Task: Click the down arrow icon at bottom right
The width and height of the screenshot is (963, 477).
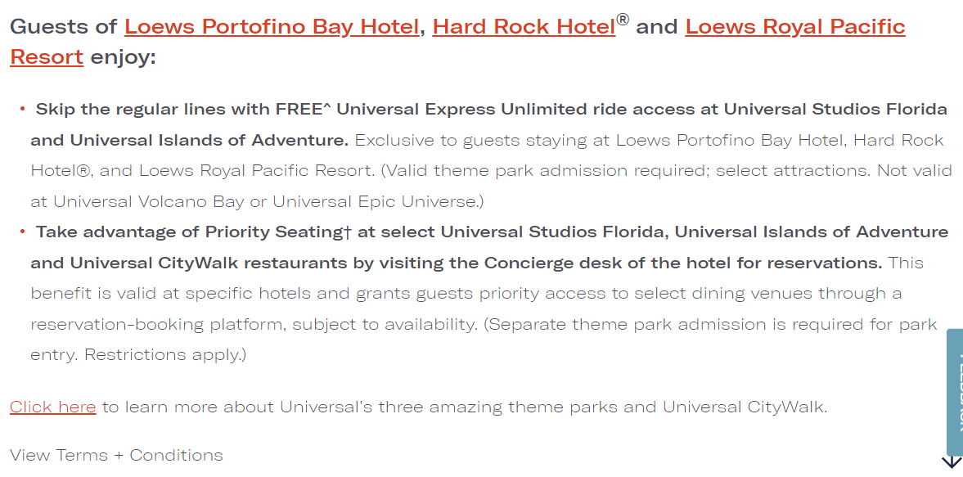Action: click(952, 462)
